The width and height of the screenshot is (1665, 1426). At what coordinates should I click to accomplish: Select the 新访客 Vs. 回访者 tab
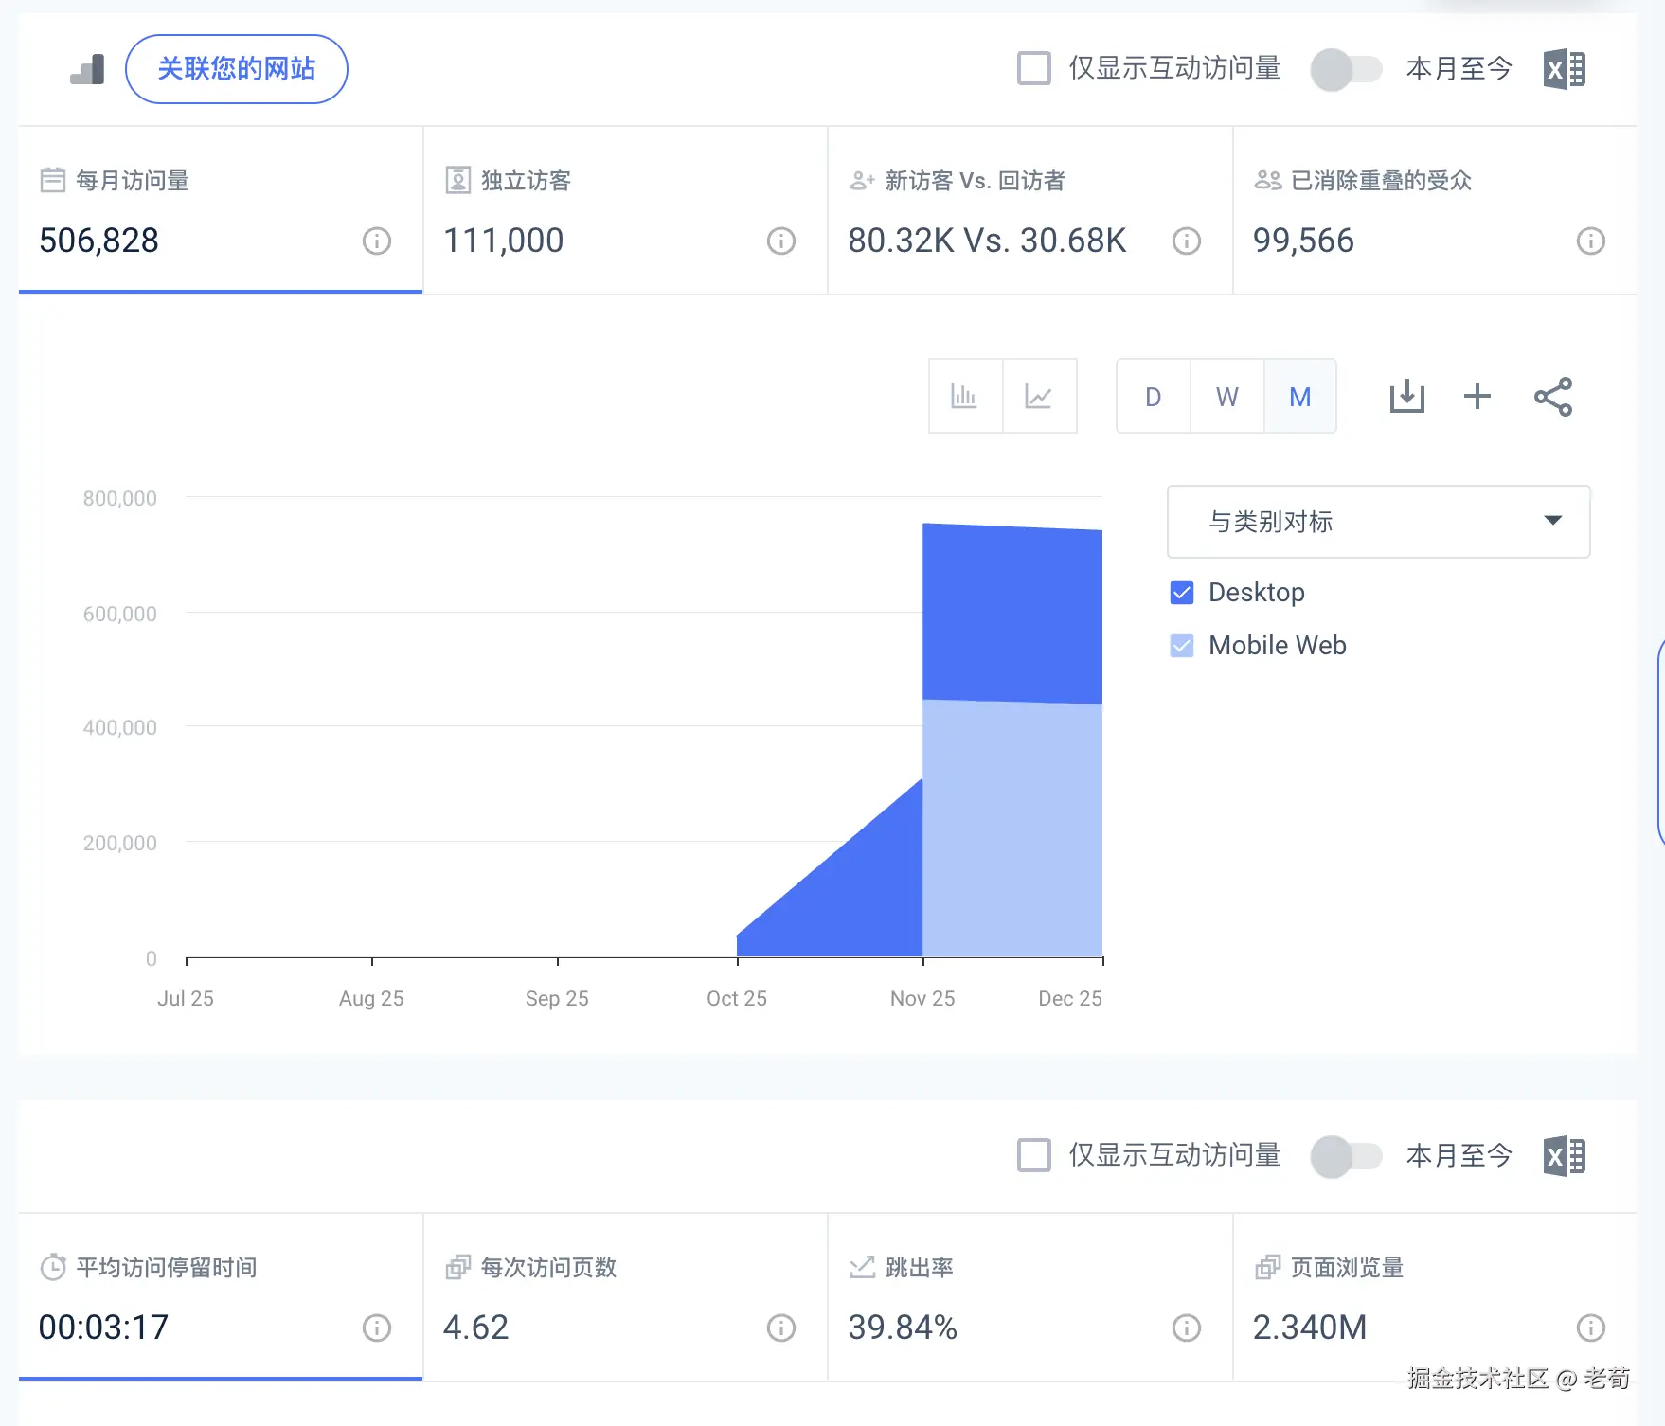coord(1030,210)
